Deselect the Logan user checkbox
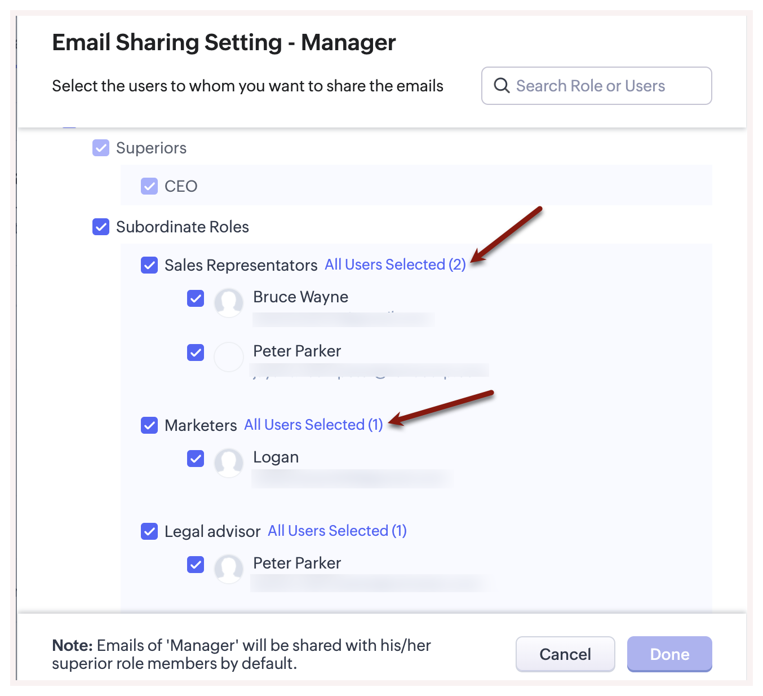Image resolution: width=763 pixels, height=696 pixels. 196,459
